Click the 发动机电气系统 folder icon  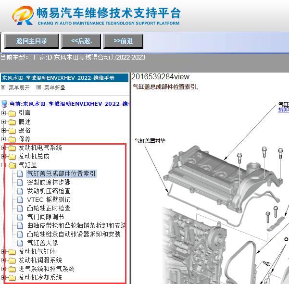[x=12, y=148]
